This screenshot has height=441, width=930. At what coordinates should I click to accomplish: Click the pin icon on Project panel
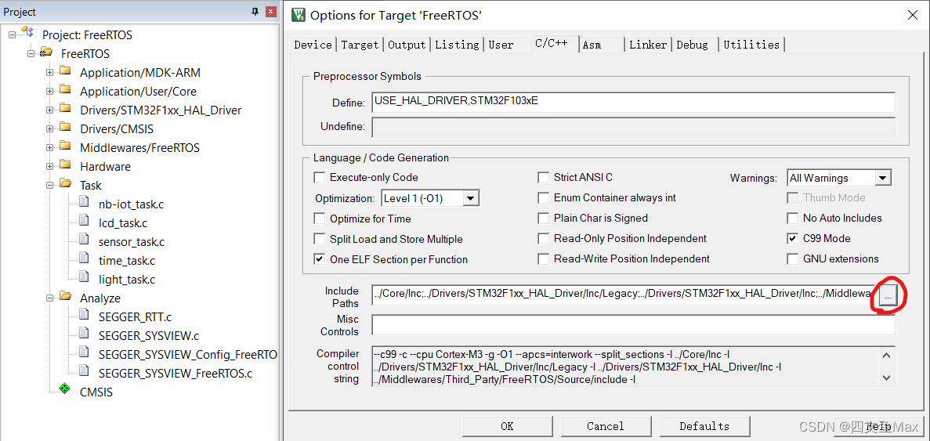click(255, 12)
